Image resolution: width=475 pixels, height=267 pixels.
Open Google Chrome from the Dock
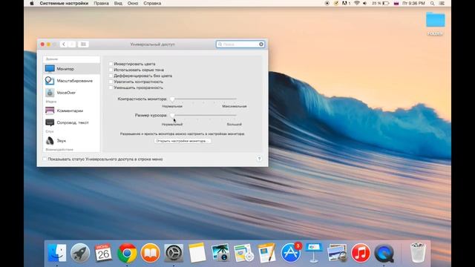tap(127, 253)
